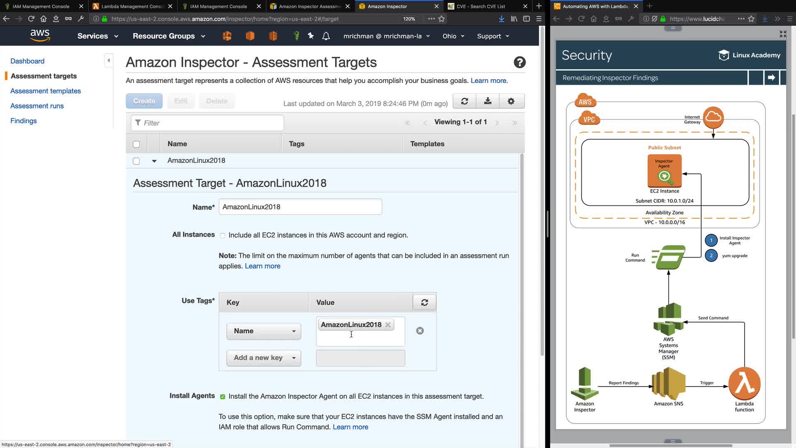
Task: Open the settings gear in the targets toolbar
Action: [511, 101]
